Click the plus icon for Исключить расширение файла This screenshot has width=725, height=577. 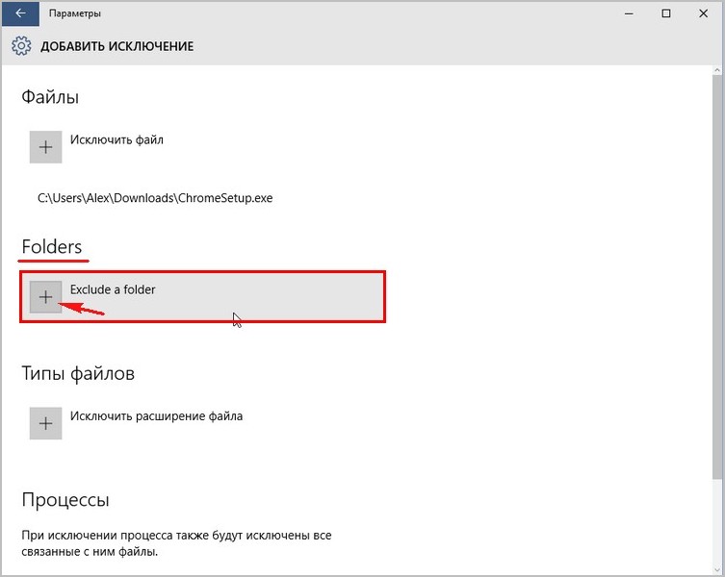click(x=45, y=424)
